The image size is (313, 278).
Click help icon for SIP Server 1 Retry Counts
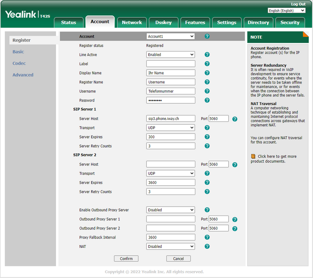pyautogui.click(x=207, y=146)
